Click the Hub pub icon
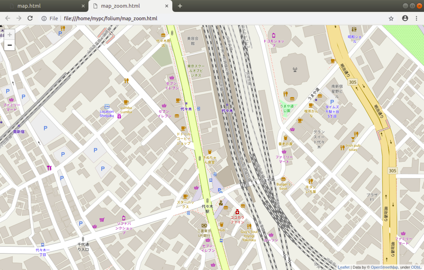This screenshot has height=270, width=424. point(222,224)
